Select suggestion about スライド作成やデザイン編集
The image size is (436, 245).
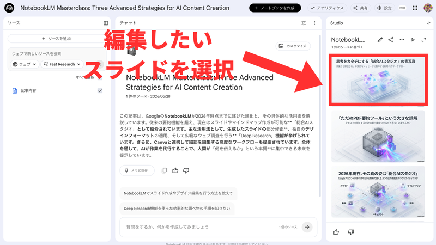click(178, 193)
